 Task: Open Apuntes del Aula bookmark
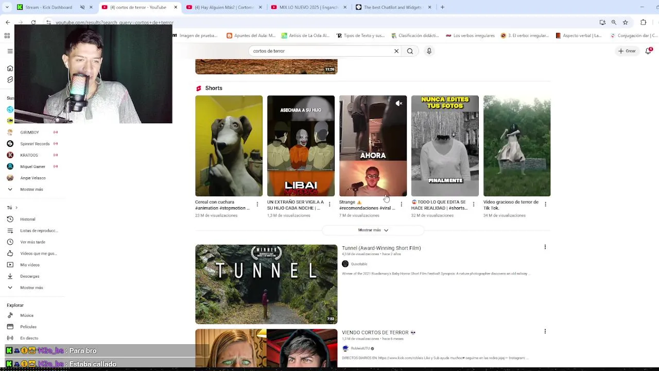(251, 36)
